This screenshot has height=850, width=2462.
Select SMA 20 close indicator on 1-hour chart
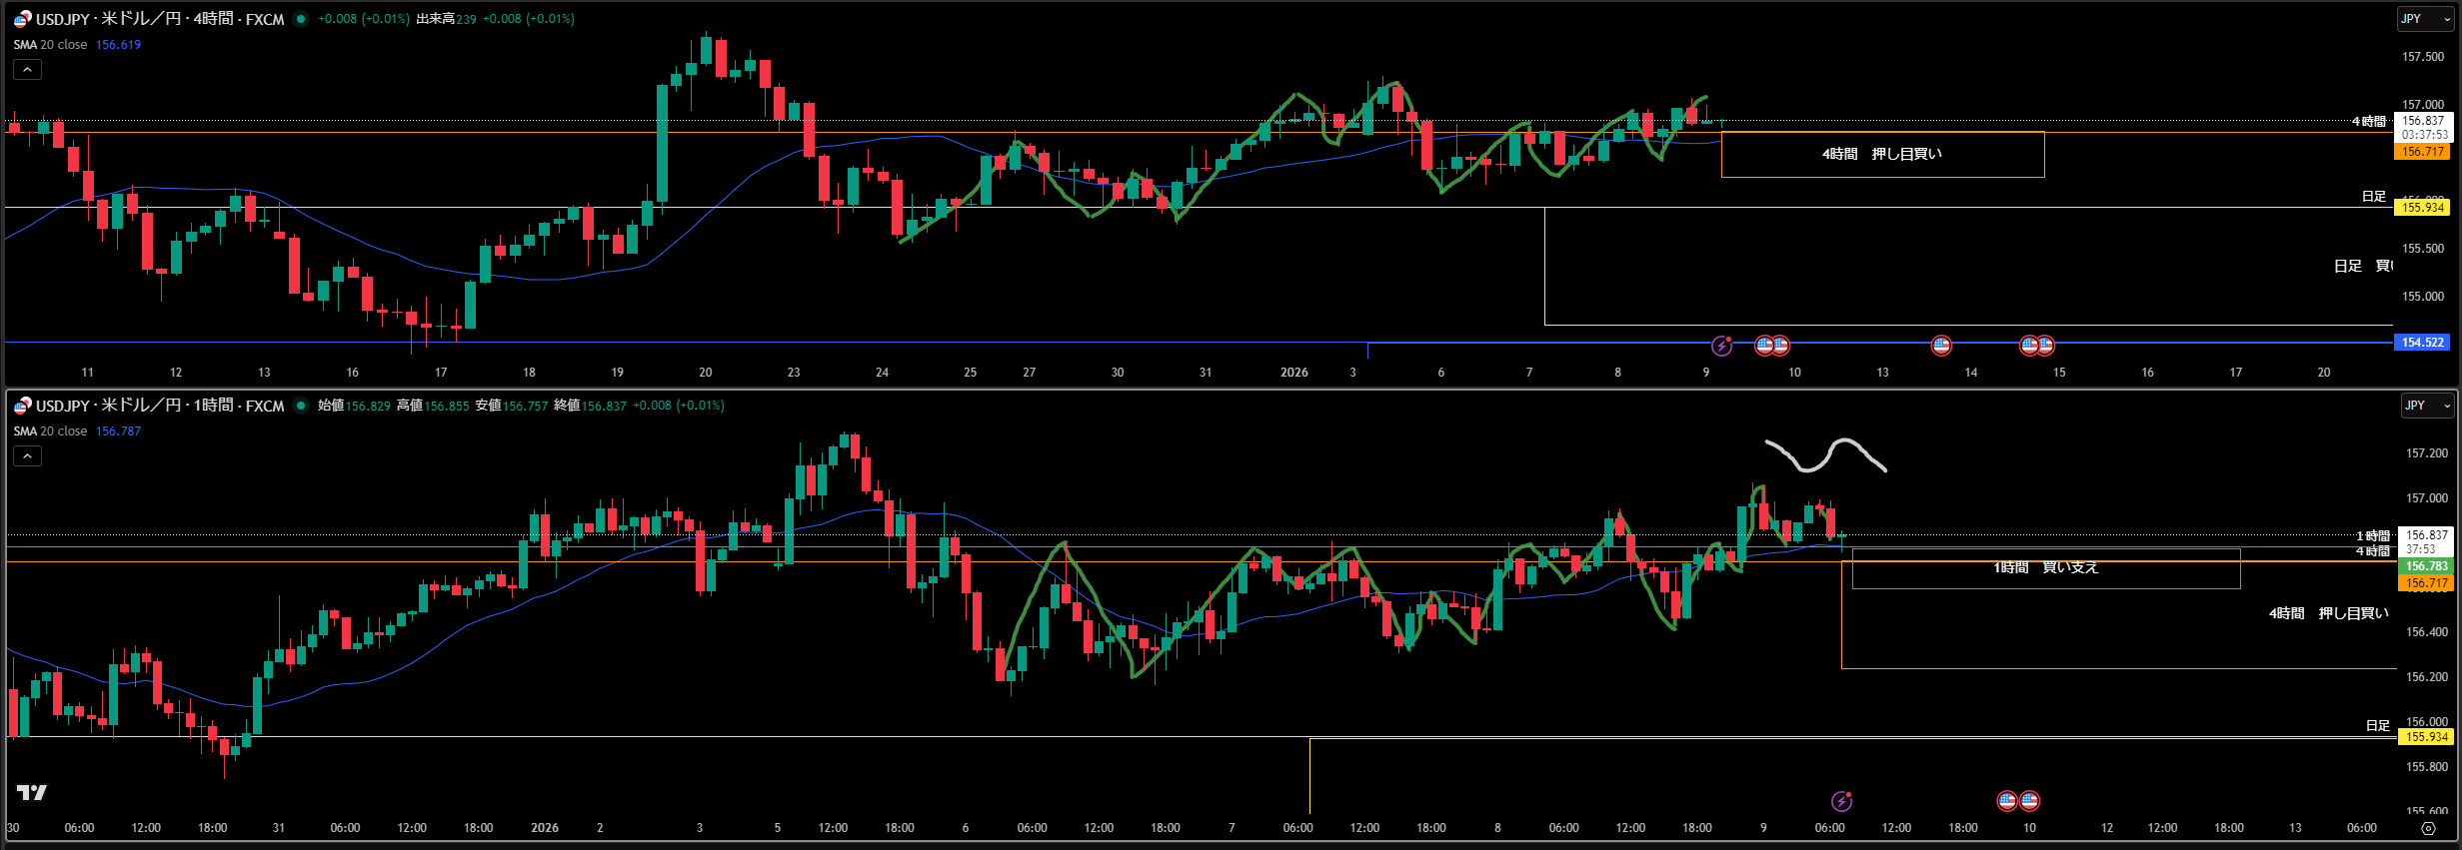[50, 431]
